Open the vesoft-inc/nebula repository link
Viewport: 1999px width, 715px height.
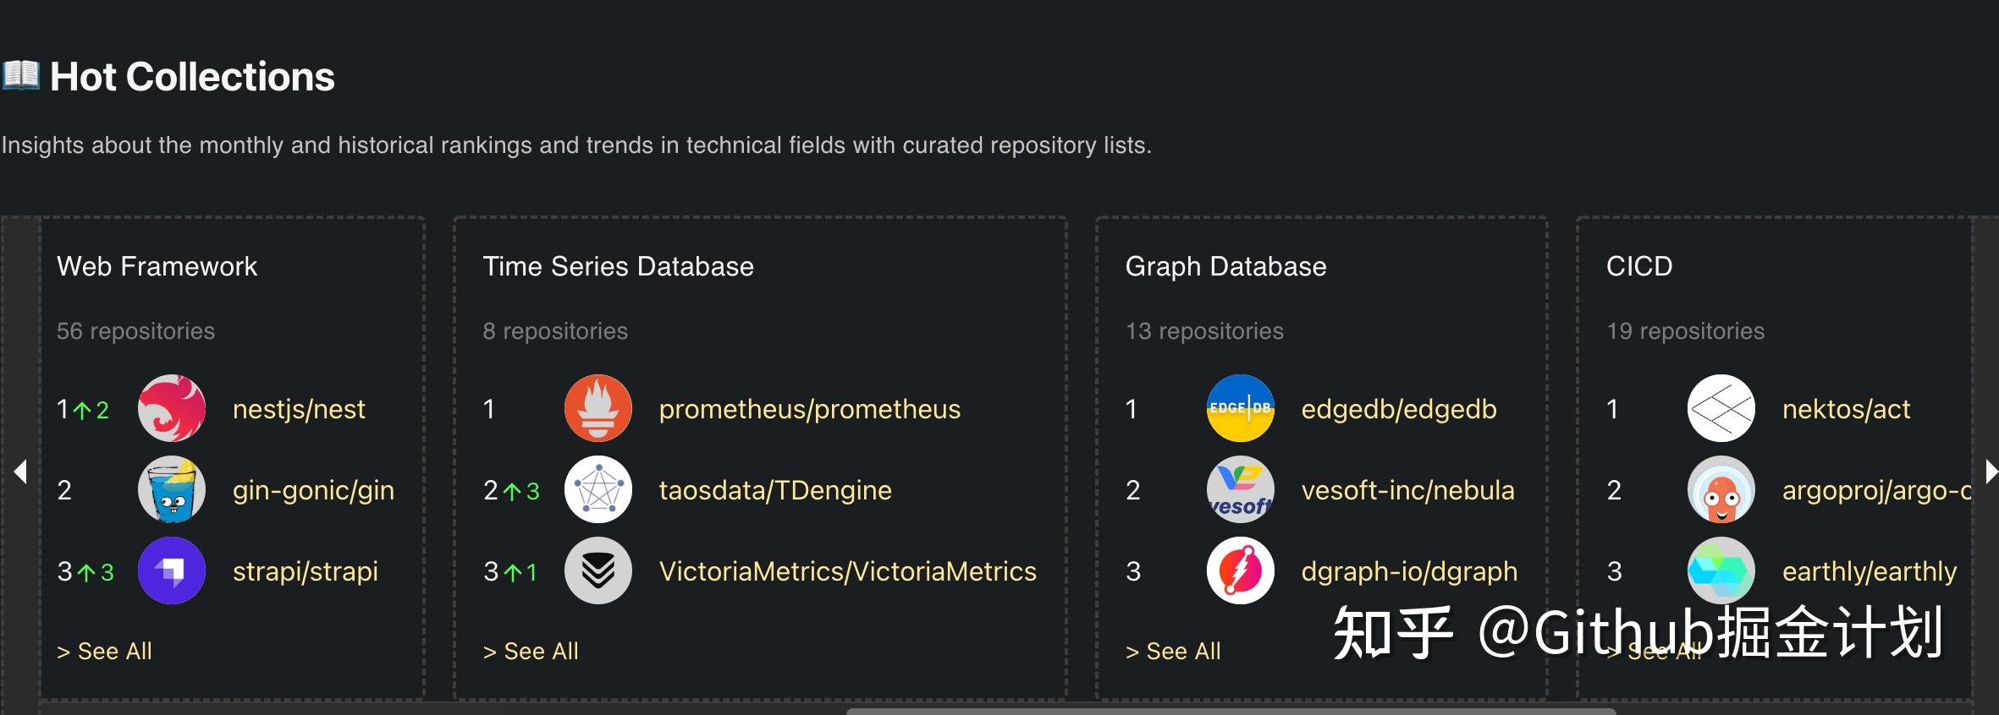coord(1407,490)
